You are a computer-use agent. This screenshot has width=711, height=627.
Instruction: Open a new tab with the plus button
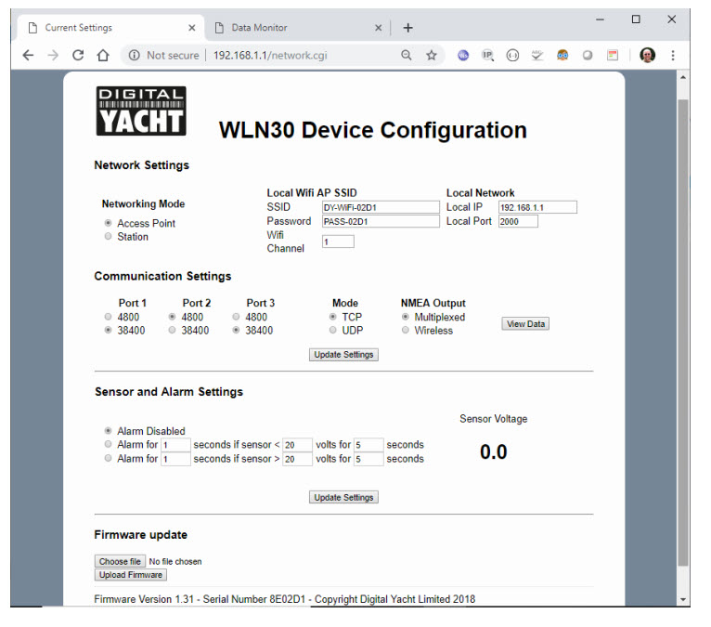408,28
